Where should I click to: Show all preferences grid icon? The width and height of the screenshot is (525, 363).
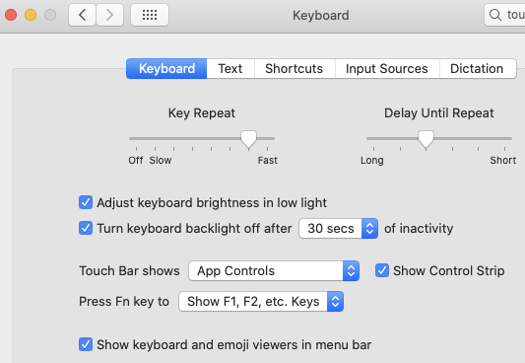click(x=150, y=15)
